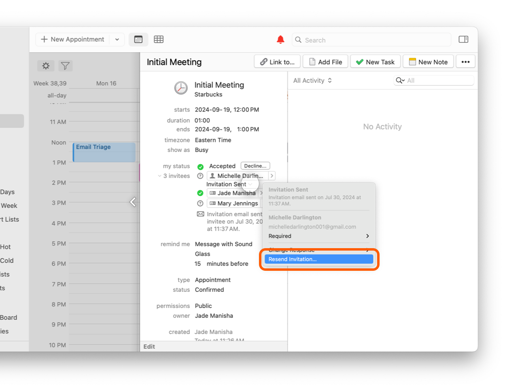This screenshot has width=505, height=388.
Task: Open the All Activity filter dropdown
Action: point(312,80)
